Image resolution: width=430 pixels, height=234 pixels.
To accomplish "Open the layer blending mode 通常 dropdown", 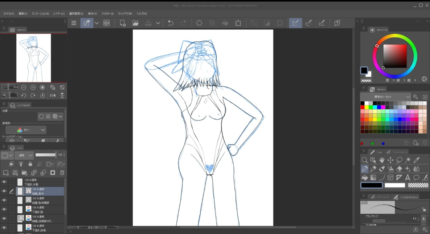I will tap(24, 155).
